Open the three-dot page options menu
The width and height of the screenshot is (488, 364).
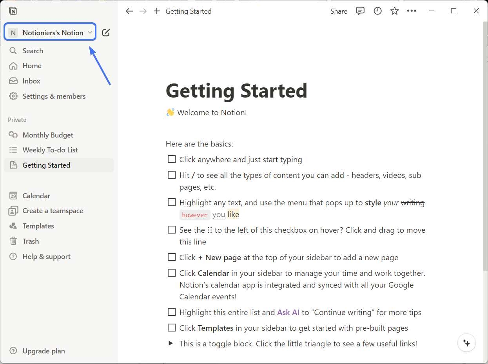412,11
